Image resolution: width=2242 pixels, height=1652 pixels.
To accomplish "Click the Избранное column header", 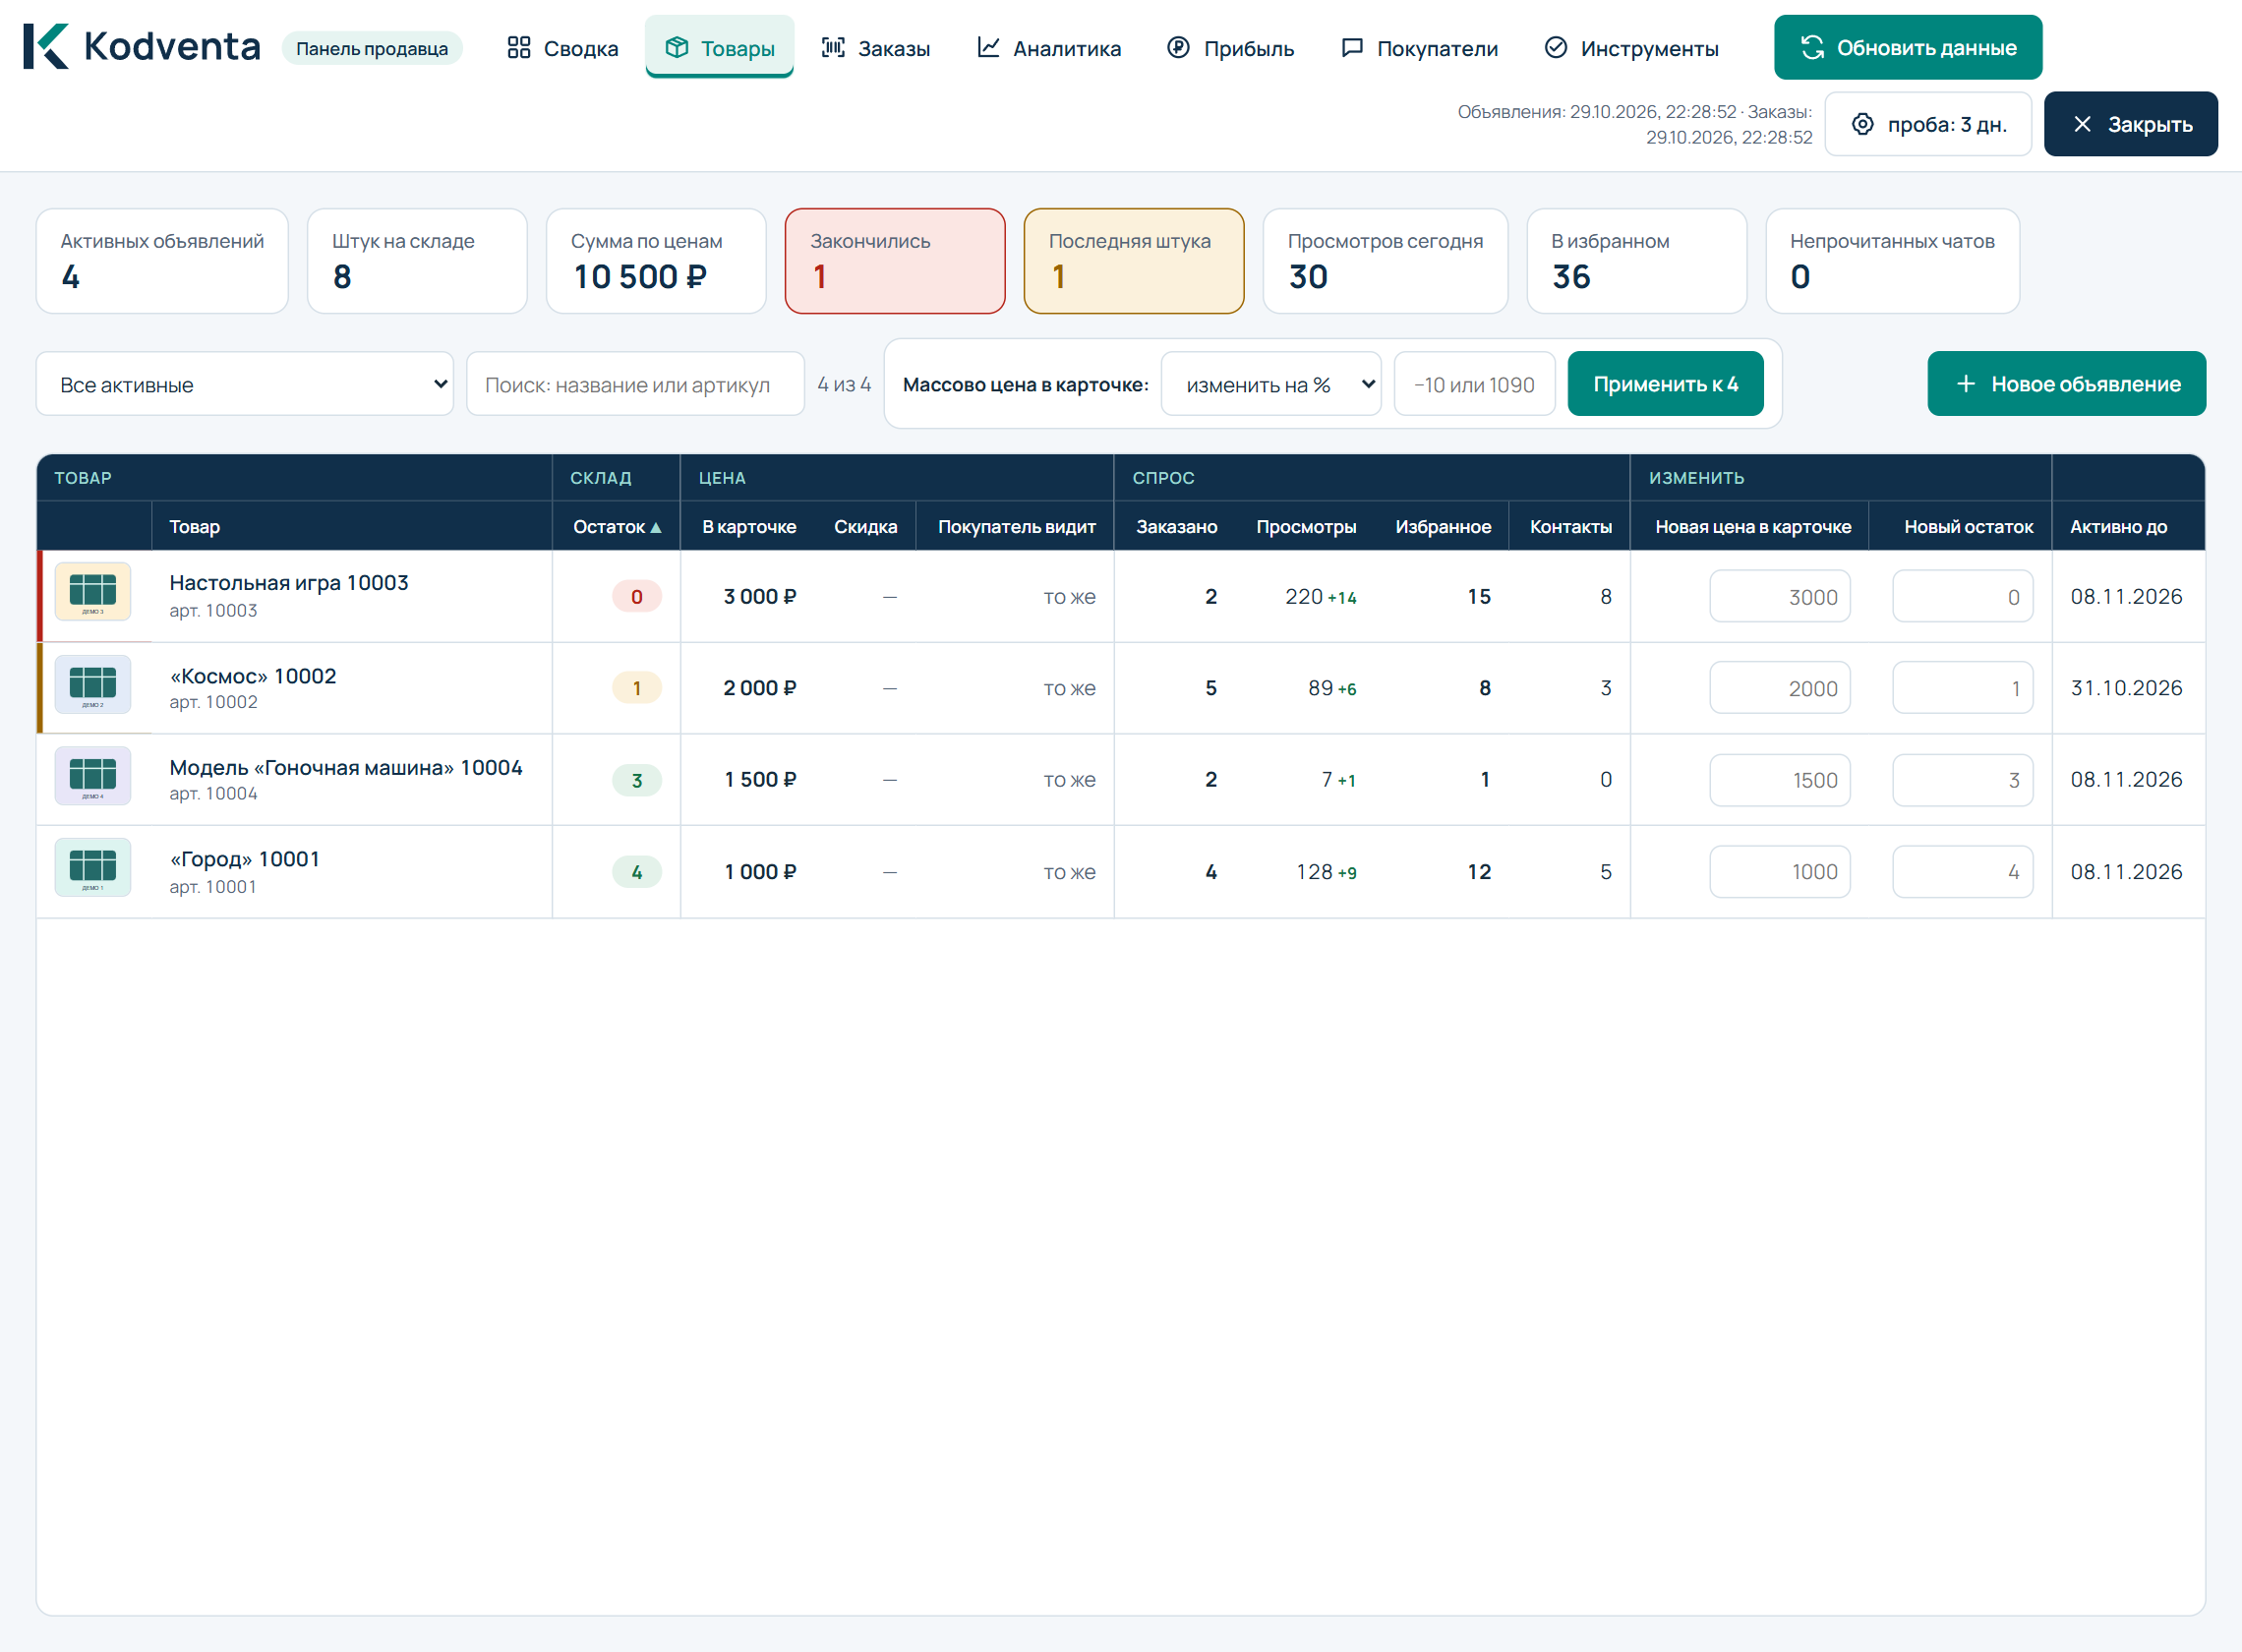I will (x=1442, y=527).
